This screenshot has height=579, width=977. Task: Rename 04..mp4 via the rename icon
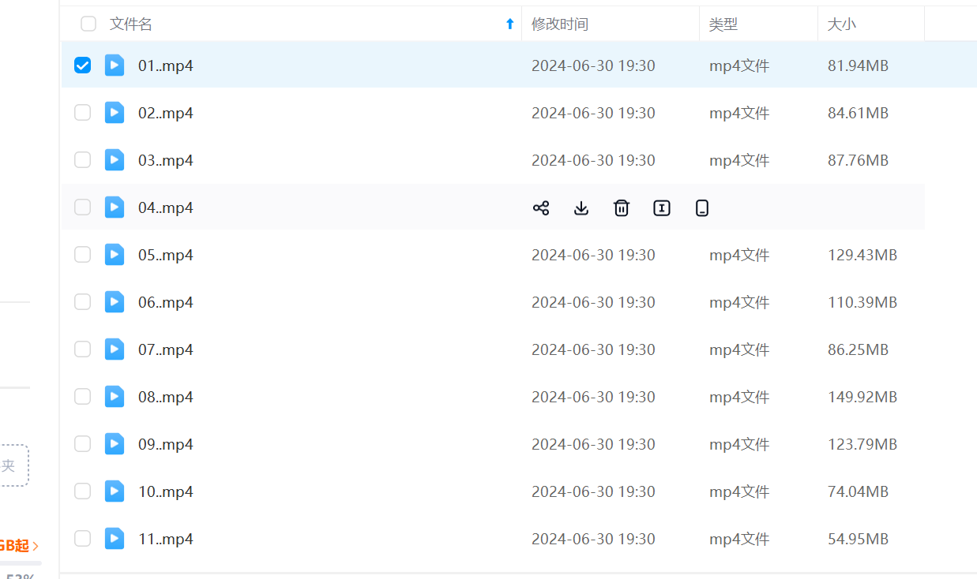coord(662,208)
